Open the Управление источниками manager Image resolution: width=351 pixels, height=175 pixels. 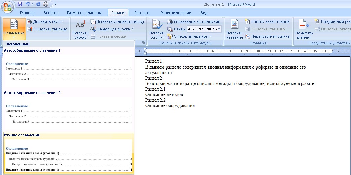[x=194, y=21]
